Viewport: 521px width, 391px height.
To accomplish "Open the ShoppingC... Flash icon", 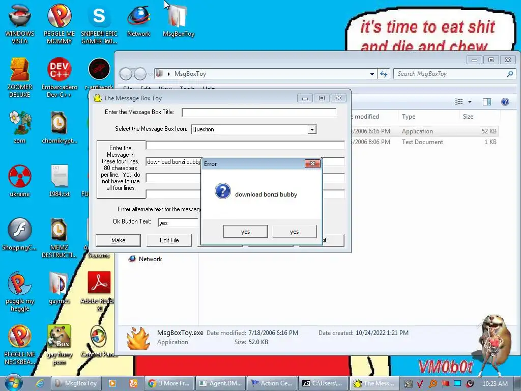I will tap(20, 234).
